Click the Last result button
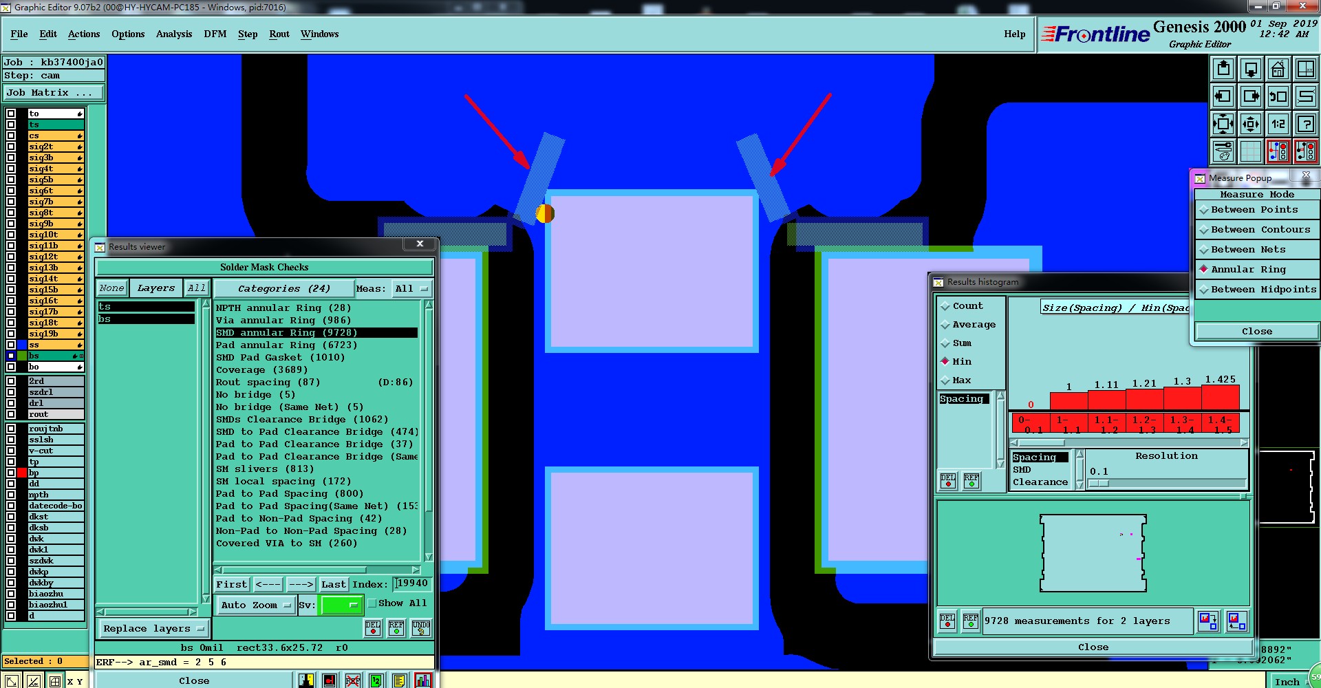 click(334, 585)
